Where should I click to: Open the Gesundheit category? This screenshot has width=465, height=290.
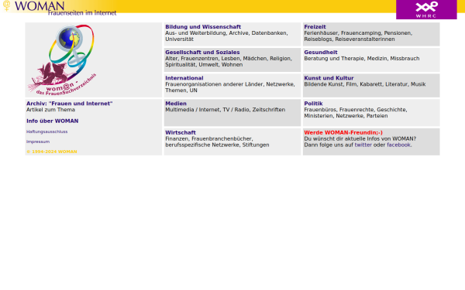pos(321,53)
